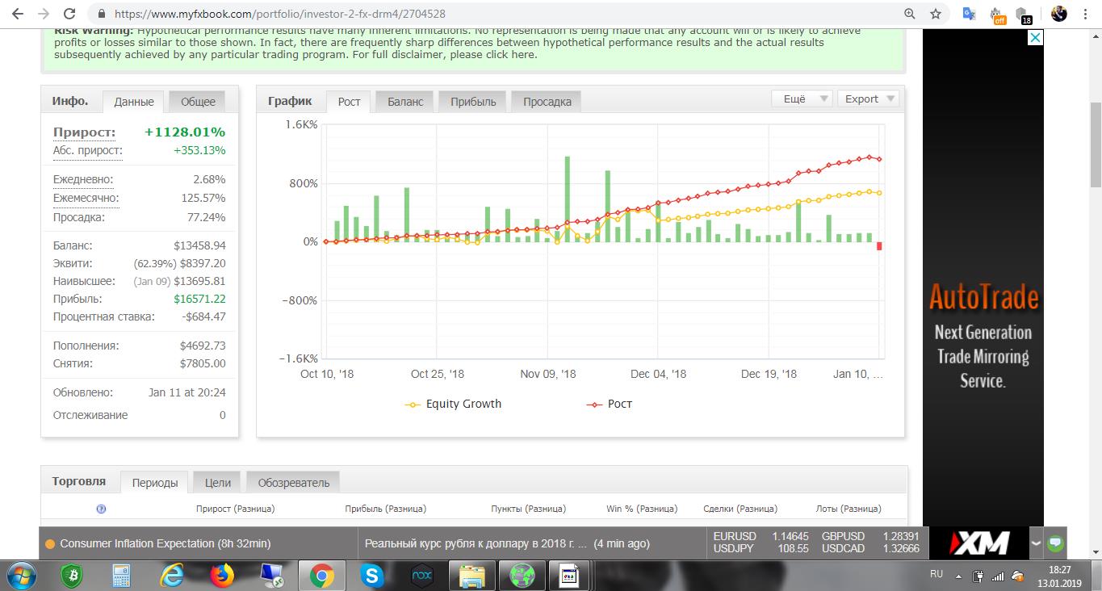
Task: Open the zoom magnifier in address bar
Action: point(910,14)
